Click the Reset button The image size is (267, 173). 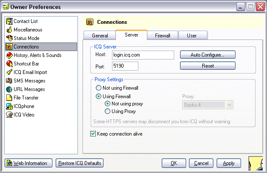pyautogui.click(x=207, y=65)
